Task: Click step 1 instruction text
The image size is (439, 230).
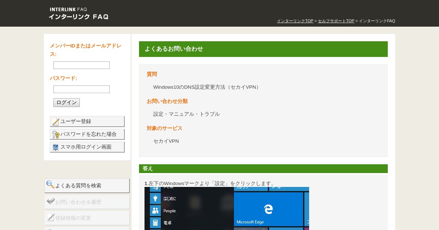Action: (x=210, y=183)
